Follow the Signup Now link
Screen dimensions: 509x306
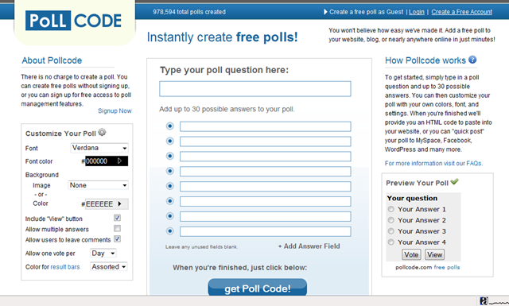(x=115, y=111)
